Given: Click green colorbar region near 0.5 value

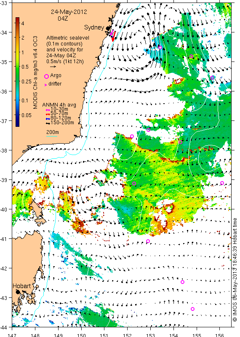Looking at the screenshot, I should point(17,67).
